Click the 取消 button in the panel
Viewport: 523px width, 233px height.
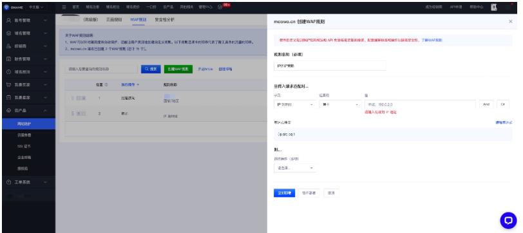coord(331,193)
